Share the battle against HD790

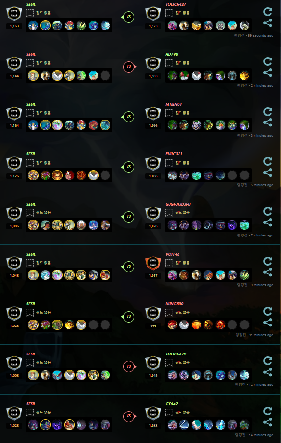tap(268, 73)
